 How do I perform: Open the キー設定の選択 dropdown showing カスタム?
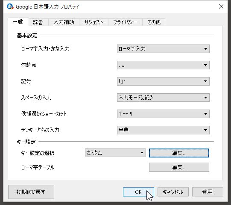pos(115,153)
